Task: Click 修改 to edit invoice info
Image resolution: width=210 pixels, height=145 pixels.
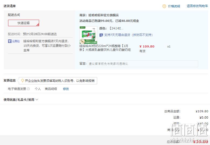Action: coord(66,89)
